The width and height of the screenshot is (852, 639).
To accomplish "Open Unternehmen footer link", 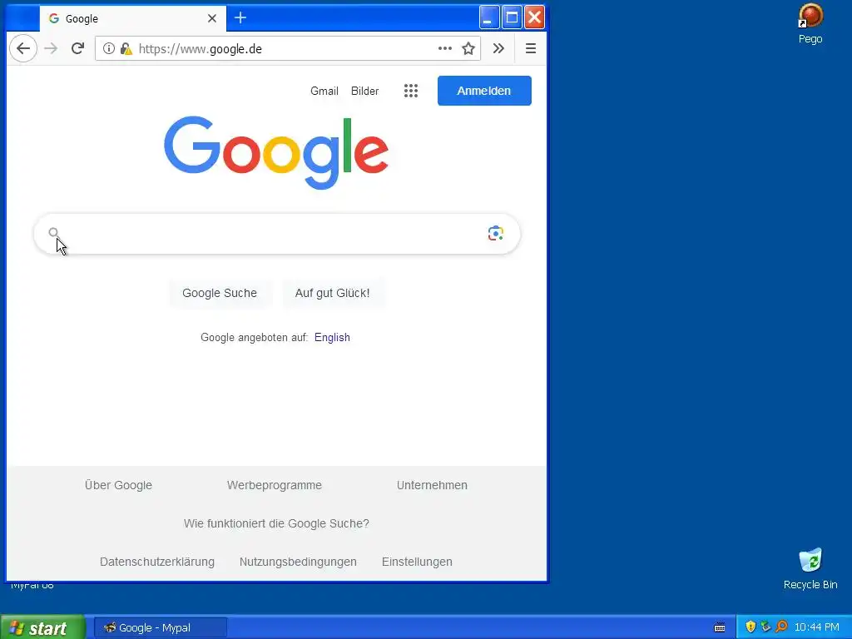I will click(x=432, y=485).
